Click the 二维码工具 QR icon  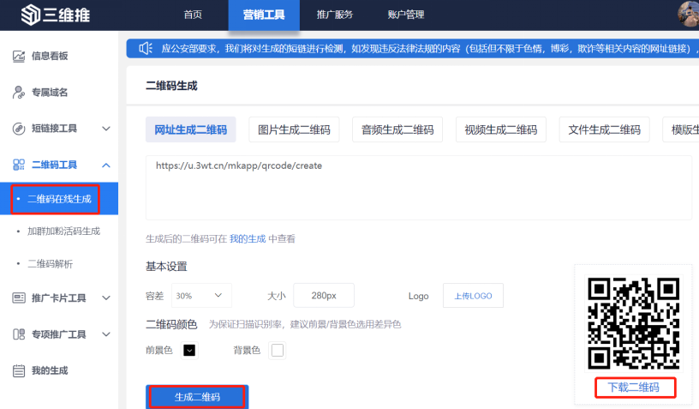(19, 165)
